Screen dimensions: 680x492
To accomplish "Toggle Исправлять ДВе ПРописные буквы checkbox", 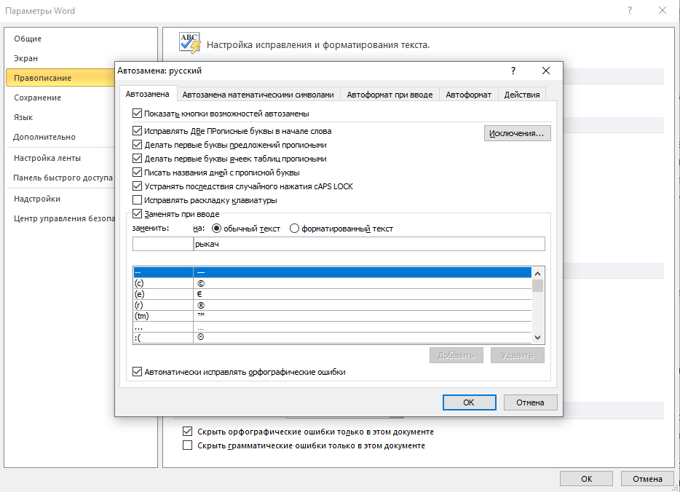I will click(137, 131).
